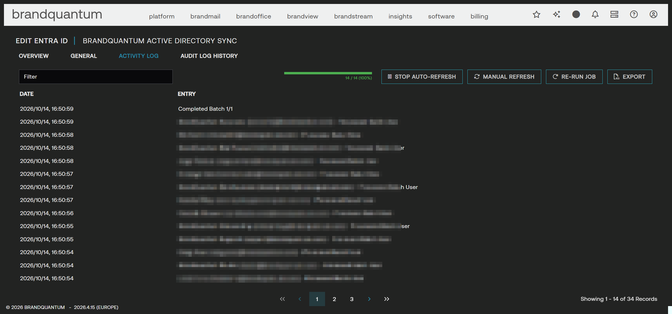
Task: Open the notifications bell
Action: [595, 15]
